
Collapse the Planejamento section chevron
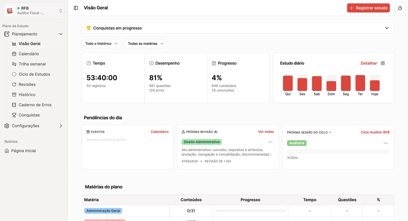click(x=61, y=34)
